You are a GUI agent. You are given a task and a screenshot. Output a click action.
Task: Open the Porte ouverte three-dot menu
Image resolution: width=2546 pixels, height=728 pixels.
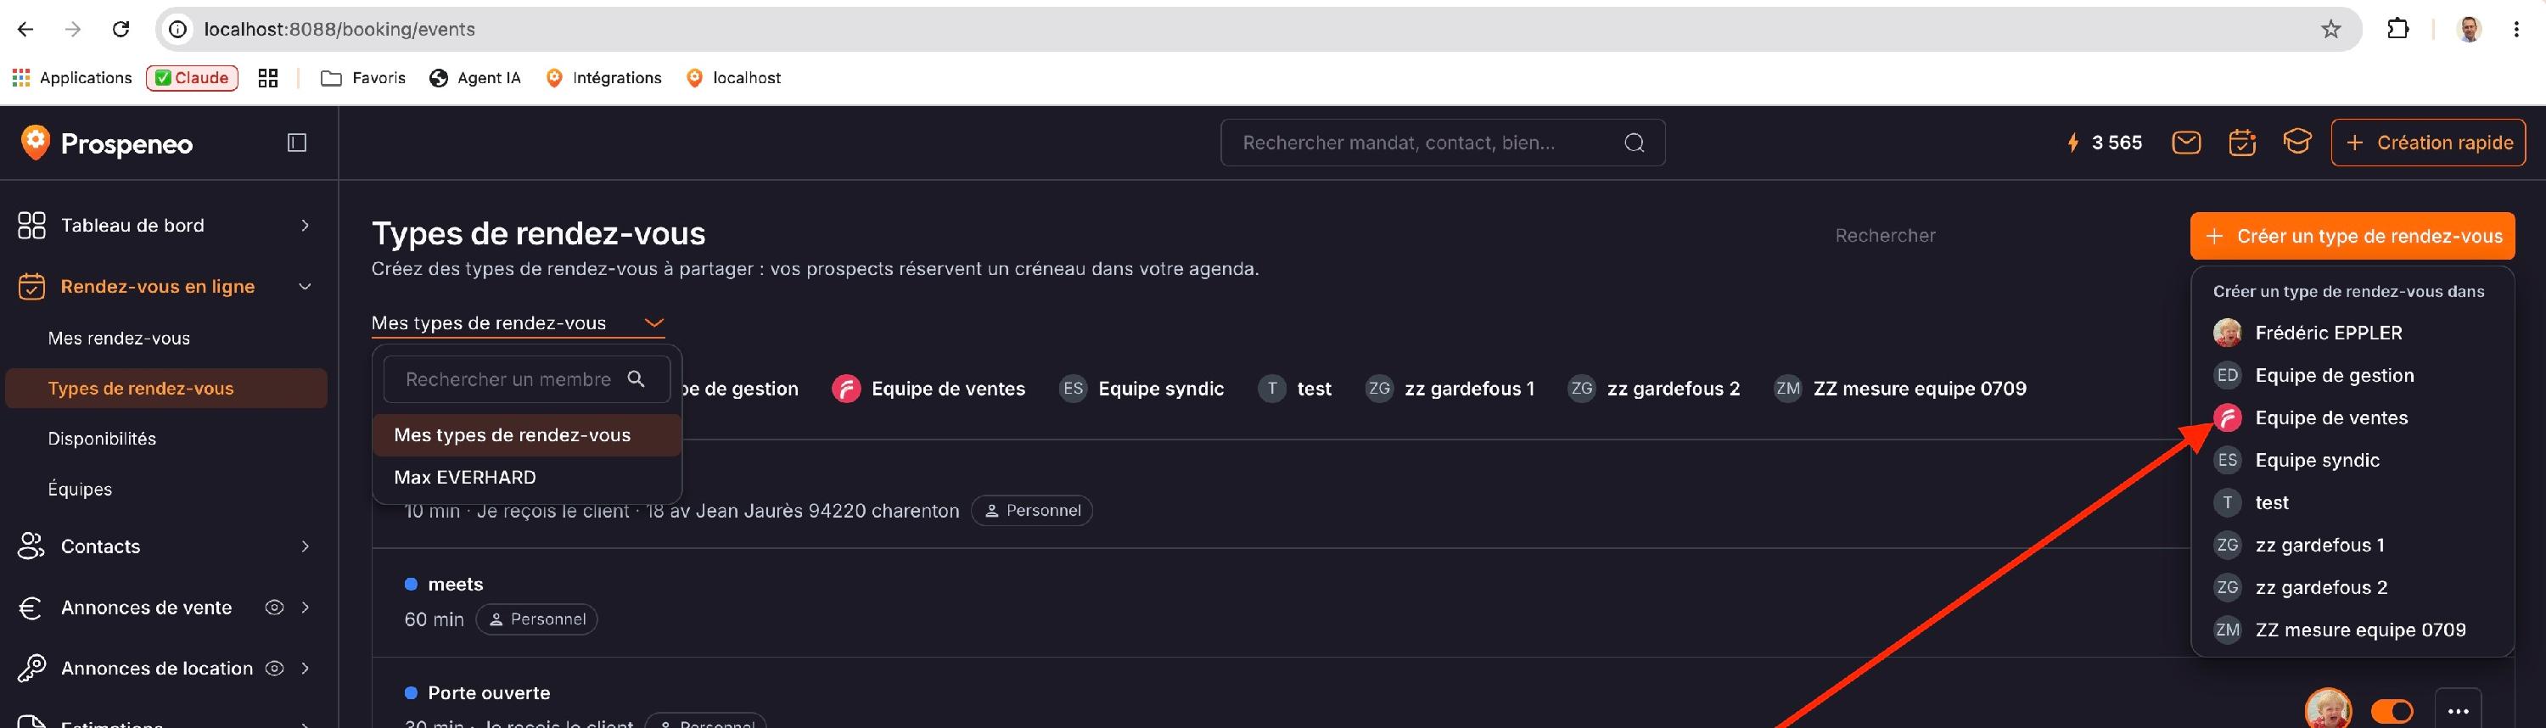[2458, 711]
